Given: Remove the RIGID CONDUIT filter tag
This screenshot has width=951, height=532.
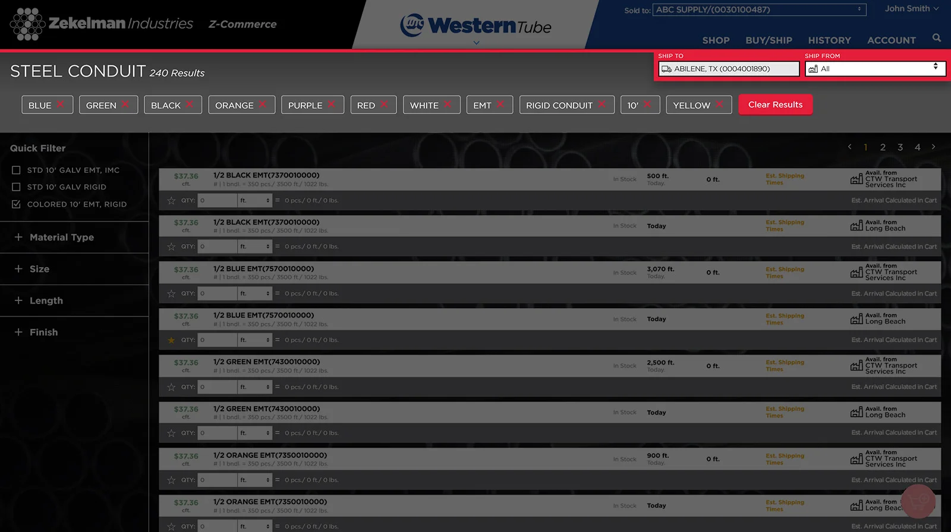Looking at the screenshot, I should coord(602,104).
